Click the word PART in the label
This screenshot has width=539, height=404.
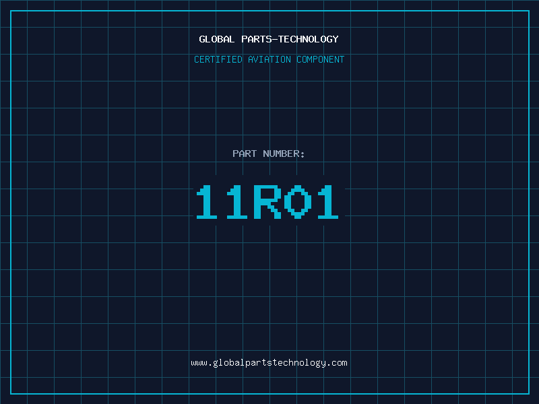[245, 154]
